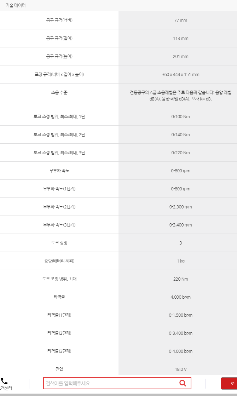The height and width of the screenshot is (396, 237).
Task: Click the red login button
Action: (229, 383)
